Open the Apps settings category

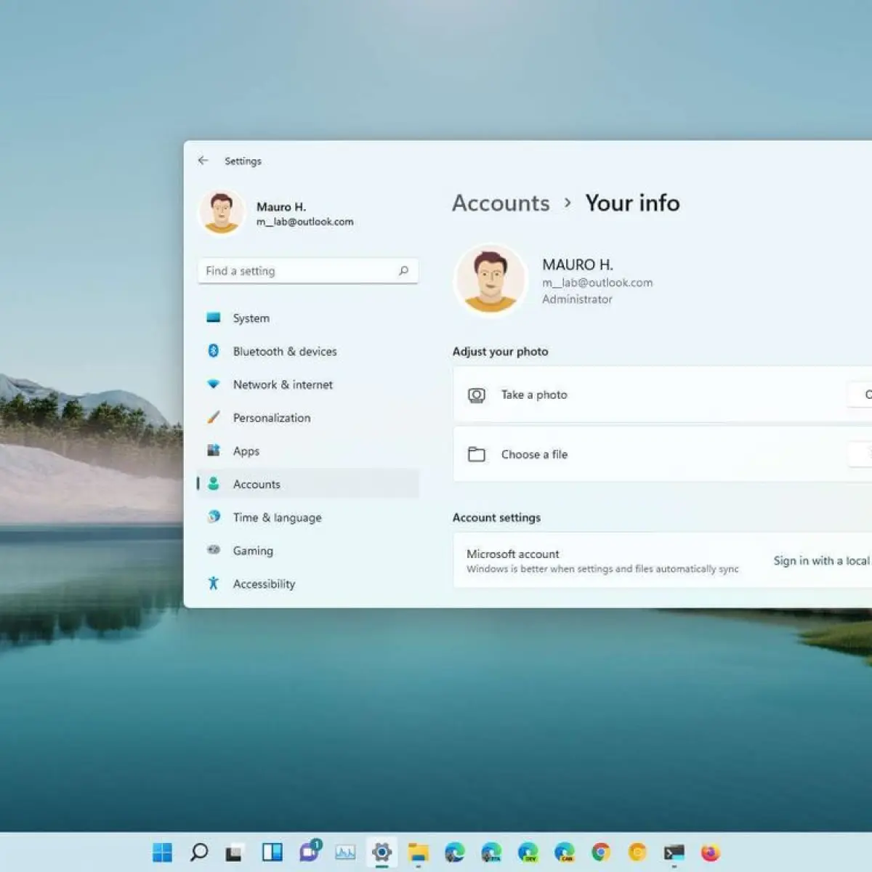(x=308, y=451)
